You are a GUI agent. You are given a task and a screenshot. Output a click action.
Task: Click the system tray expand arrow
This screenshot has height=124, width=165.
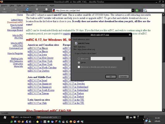tap(144, 119)
